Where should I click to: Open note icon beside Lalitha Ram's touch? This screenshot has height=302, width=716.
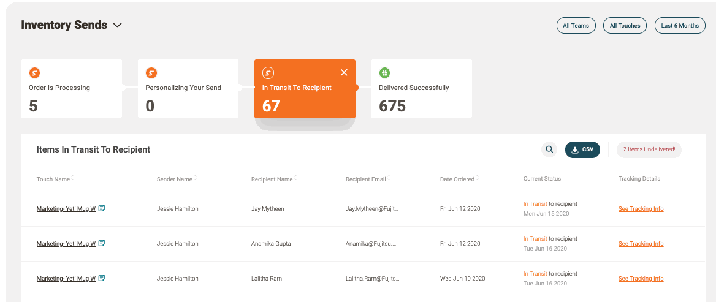click(102, 279)
